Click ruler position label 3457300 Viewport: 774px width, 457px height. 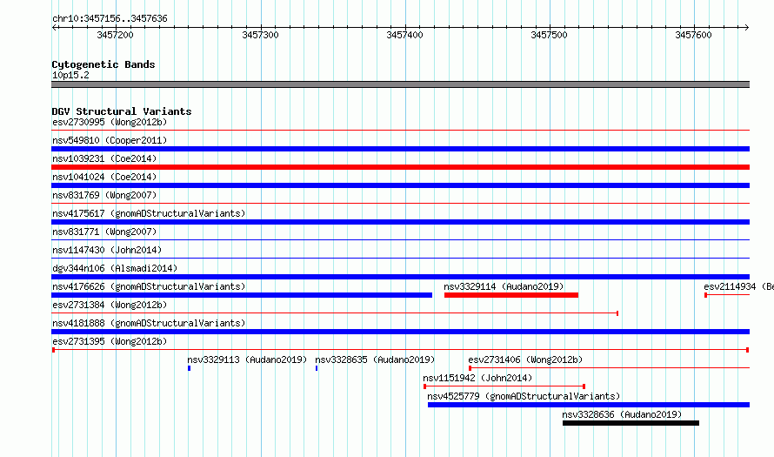260,35
